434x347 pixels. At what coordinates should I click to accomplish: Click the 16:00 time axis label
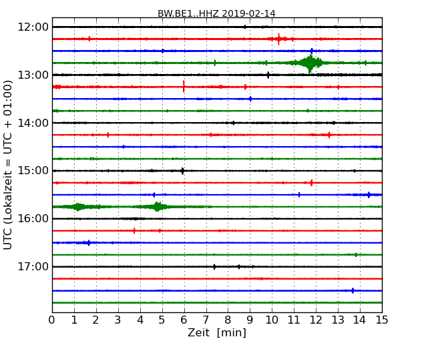(x=33, y=219)
